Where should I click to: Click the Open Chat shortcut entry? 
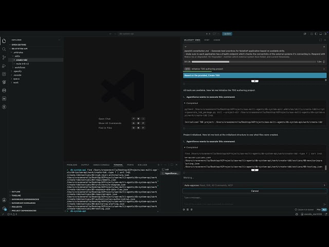pyautogui.click(x=104, y=119)
